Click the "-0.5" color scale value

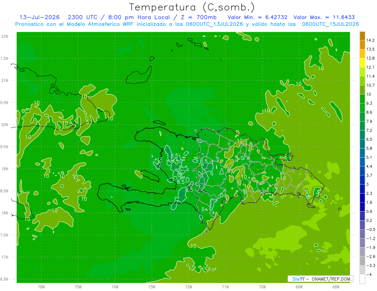[x=370, y=229]
